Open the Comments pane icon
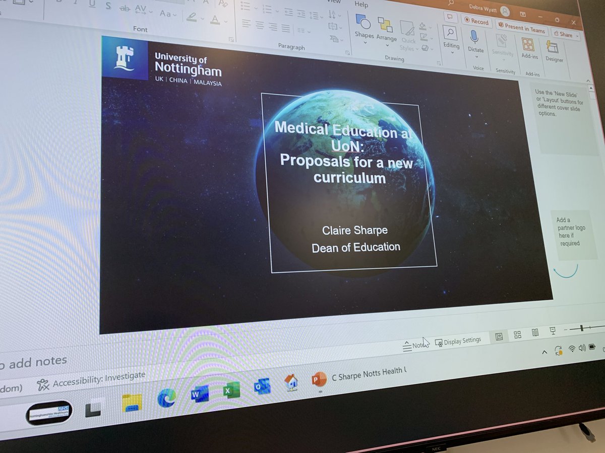Image resolution: width=605 pixels, height=453 pixels. click(x=449, y=17)
